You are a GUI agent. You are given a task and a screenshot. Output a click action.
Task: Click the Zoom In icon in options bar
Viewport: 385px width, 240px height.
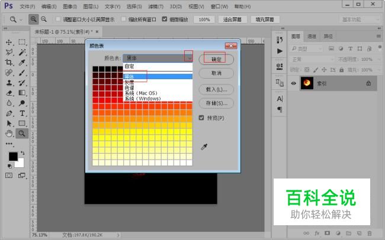click(x=33, y=19)
